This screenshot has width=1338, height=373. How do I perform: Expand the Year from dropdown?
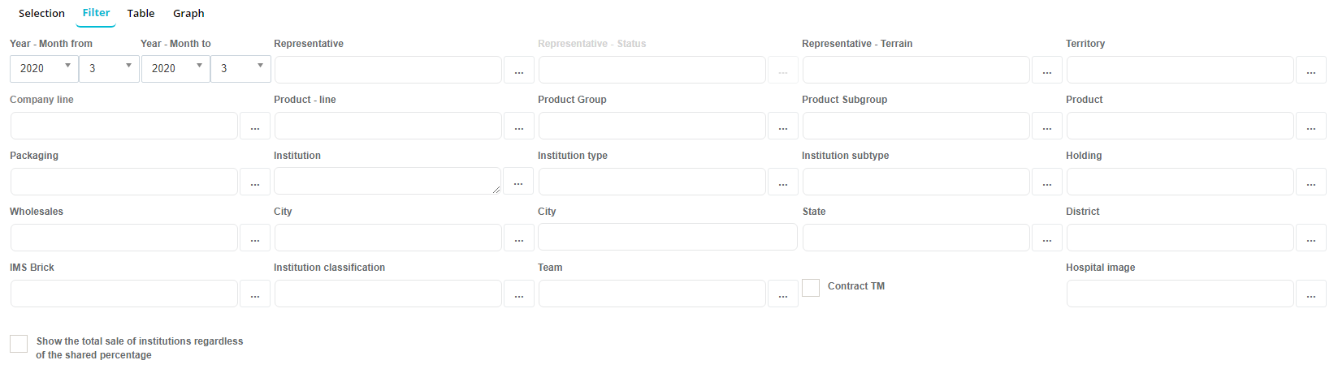44,69
